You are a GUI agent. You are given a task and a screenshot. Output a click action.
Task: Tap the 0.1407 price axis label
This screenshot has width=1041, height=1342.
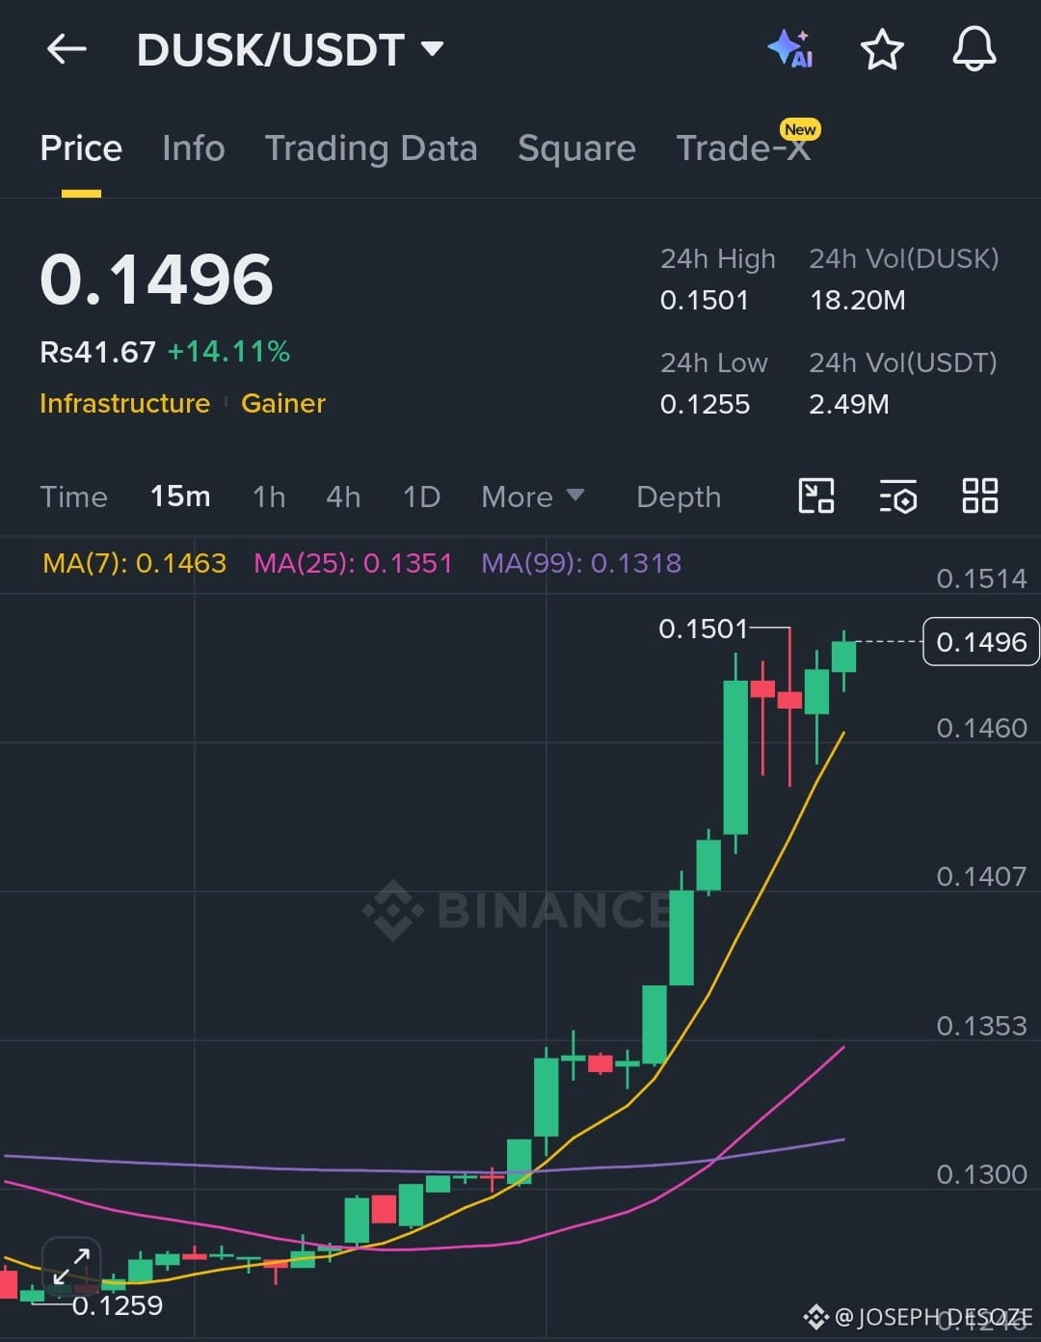(981, 876)
